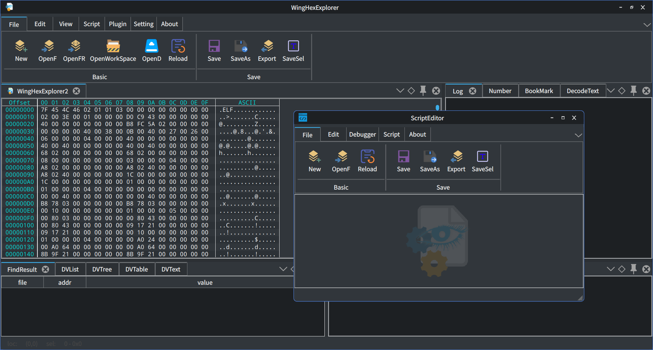
Task: Open the Debugger tab in ScriptEditor
Action: [x=363, y=135]
